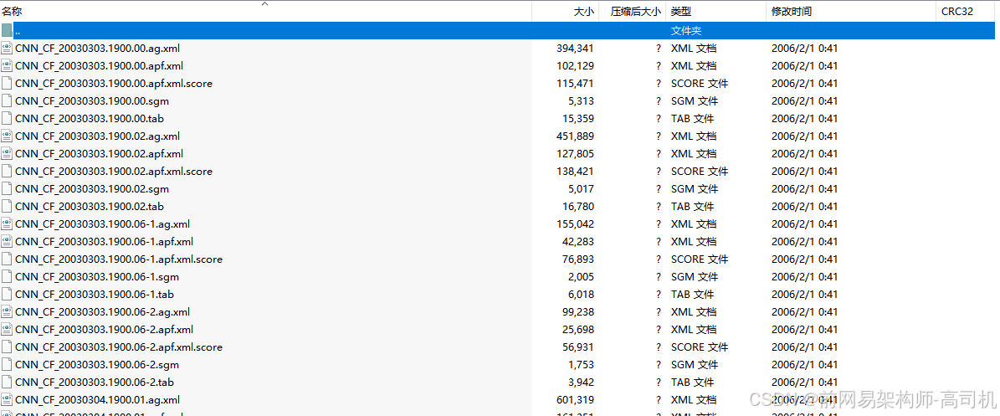The image size is (1000, 416).
Task: Click XML icon of CNN_CF_20030303.1900.02.ag.xml
Action: 7,136
